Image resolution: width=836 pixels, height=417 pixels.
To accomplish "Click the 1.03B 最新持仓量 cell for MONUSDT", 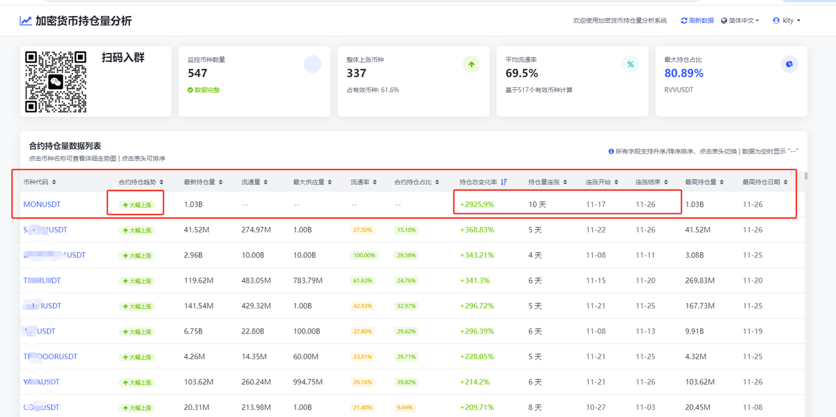I will coord(193,205).
